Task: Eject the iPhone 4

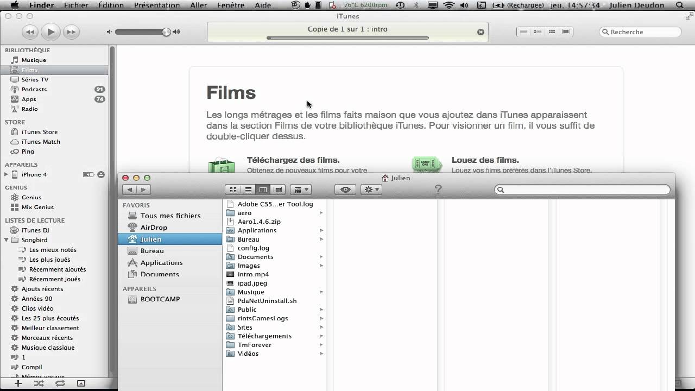Action: (100, 174)
